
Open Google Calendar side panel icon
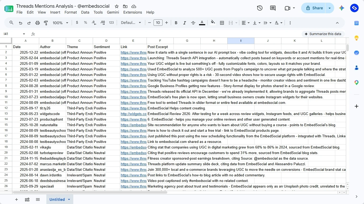[357, 23]
